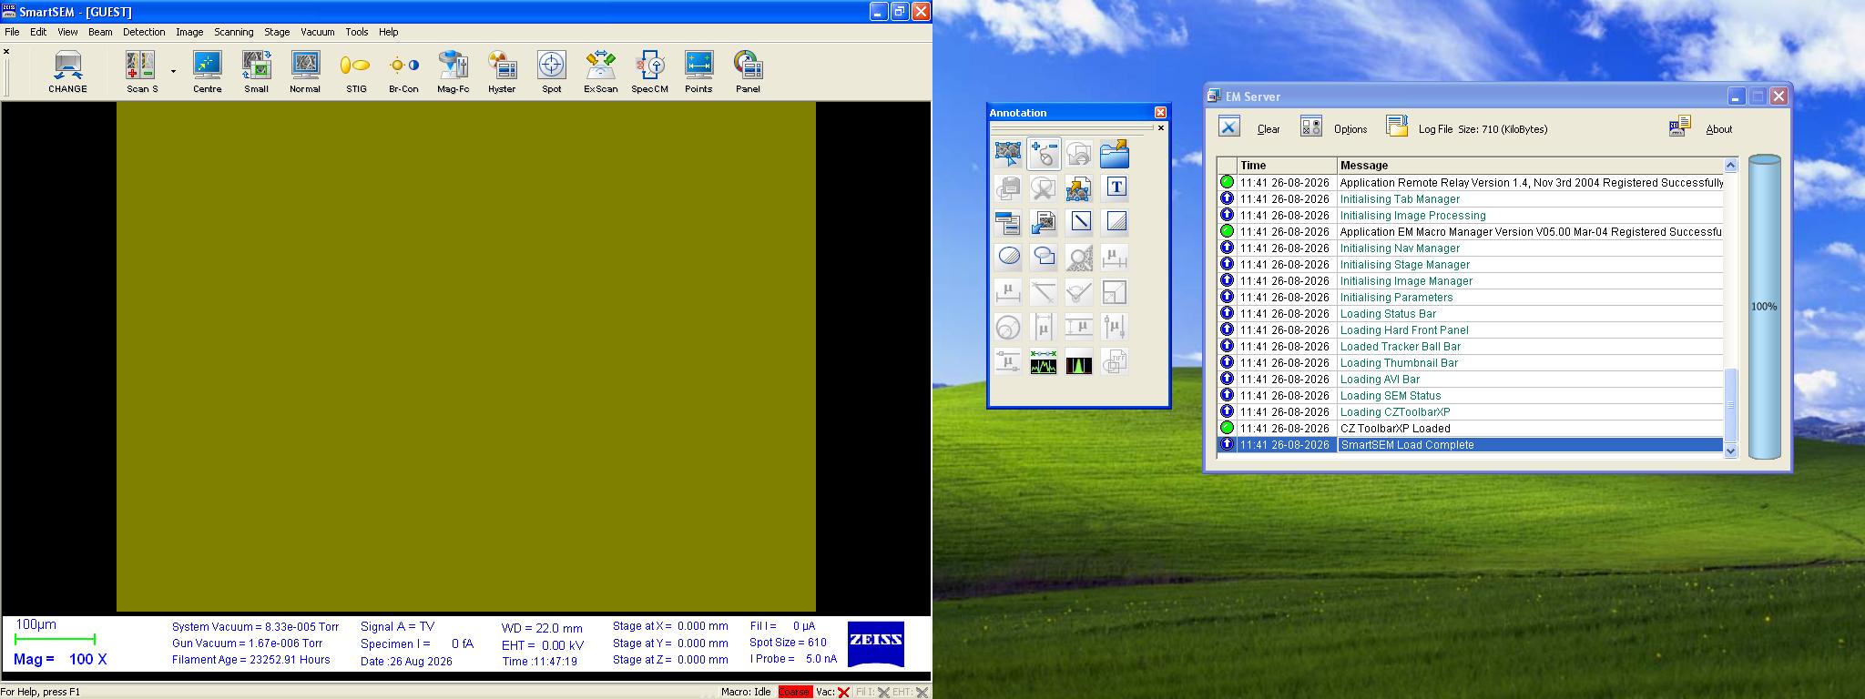The image size is (1865, 699).
Task: Select the hatched rectangle annotation tool
Action: click(x=1116, y=221)
